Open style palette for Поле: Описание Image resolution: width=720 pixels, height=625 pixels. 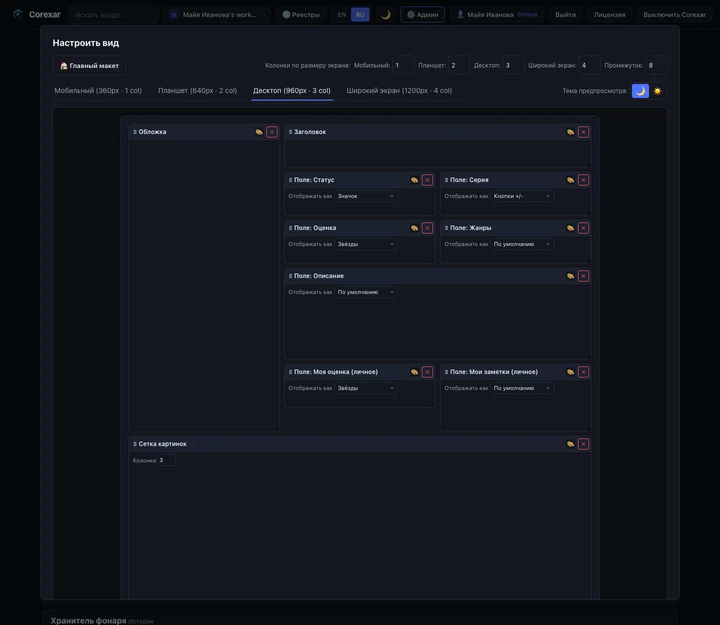[570, 276]
